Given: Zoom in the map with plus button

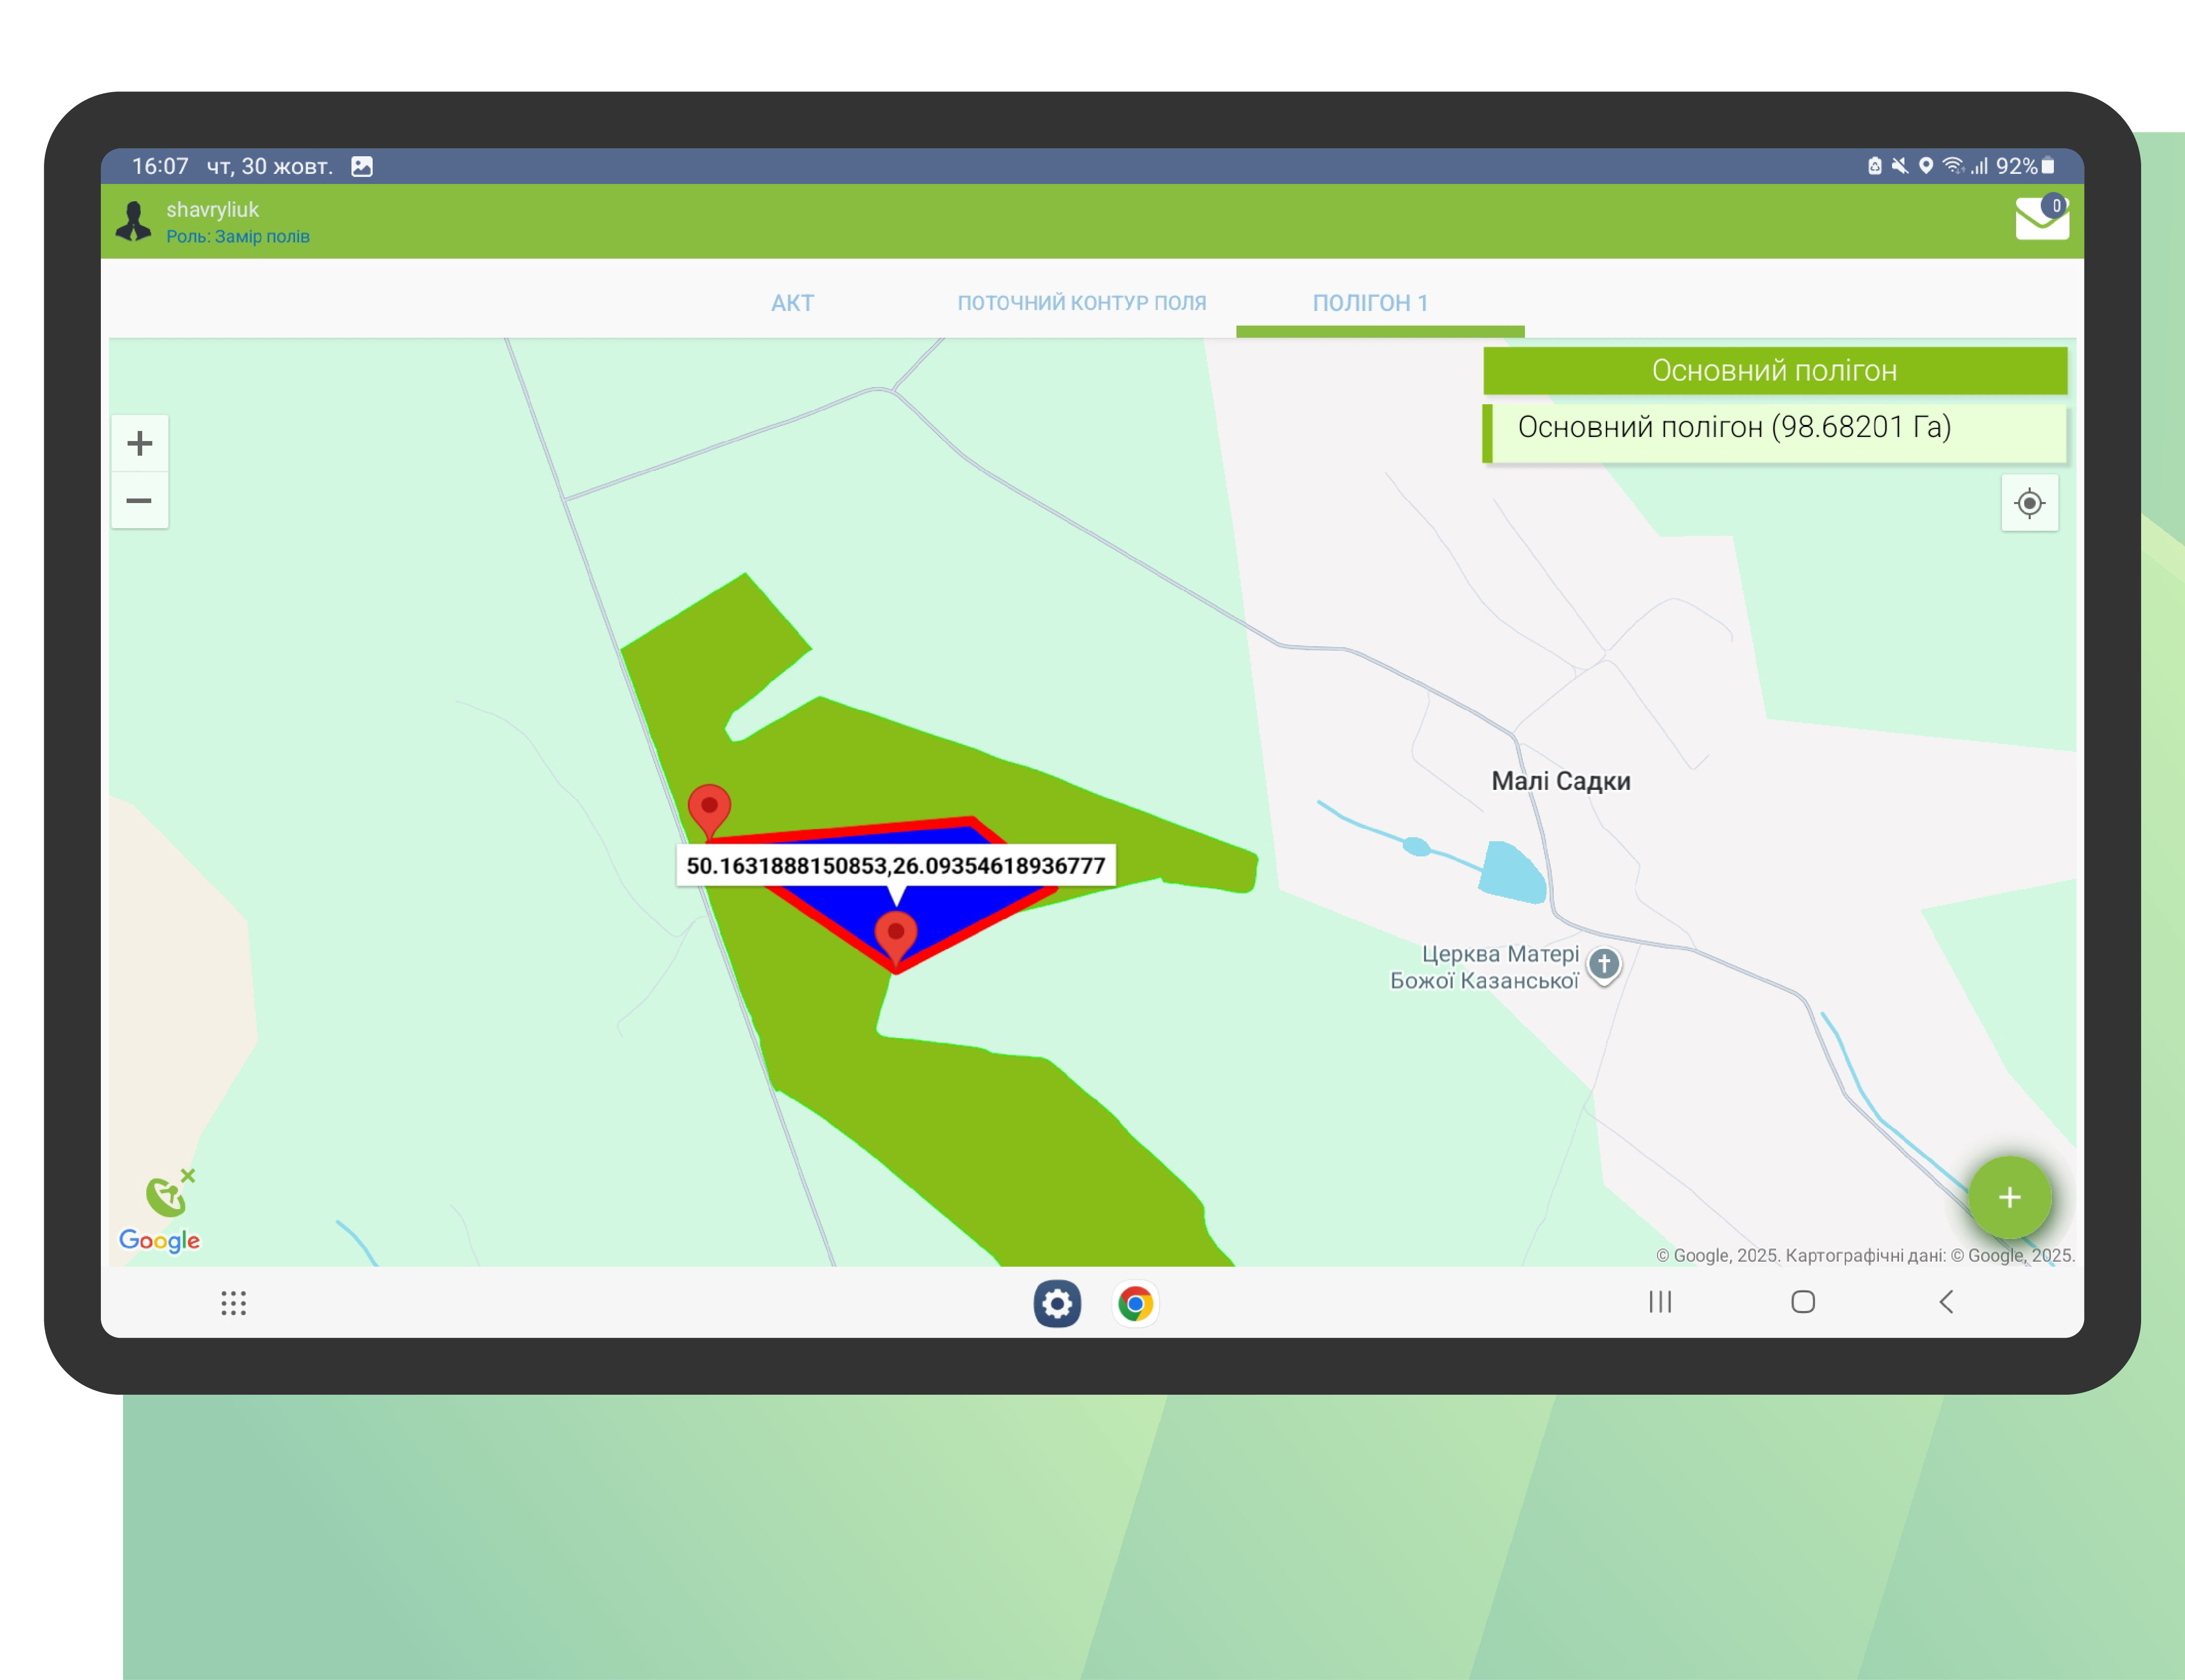Looking at the screenshot, I should coord(139,443).
